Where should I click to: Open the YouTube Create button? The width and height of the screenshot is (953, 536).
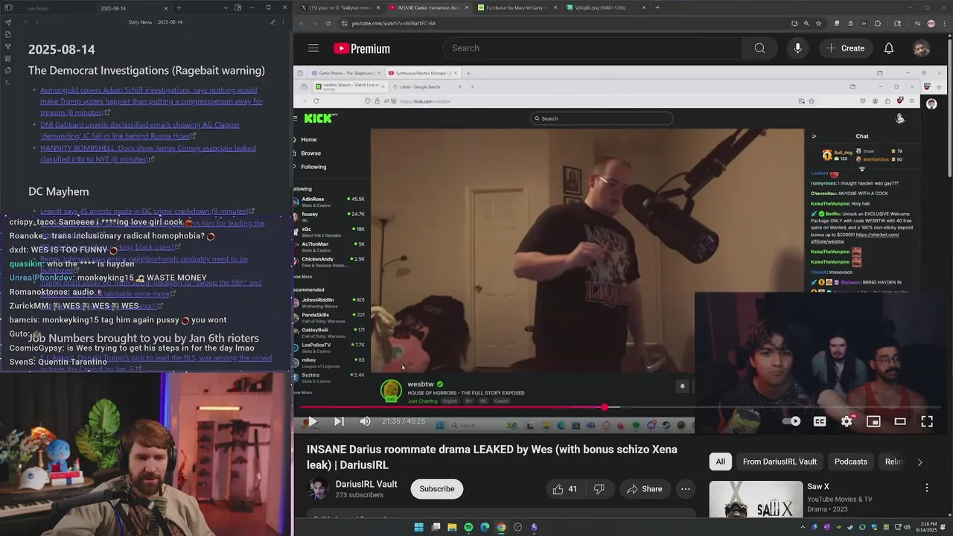[845, 48]
